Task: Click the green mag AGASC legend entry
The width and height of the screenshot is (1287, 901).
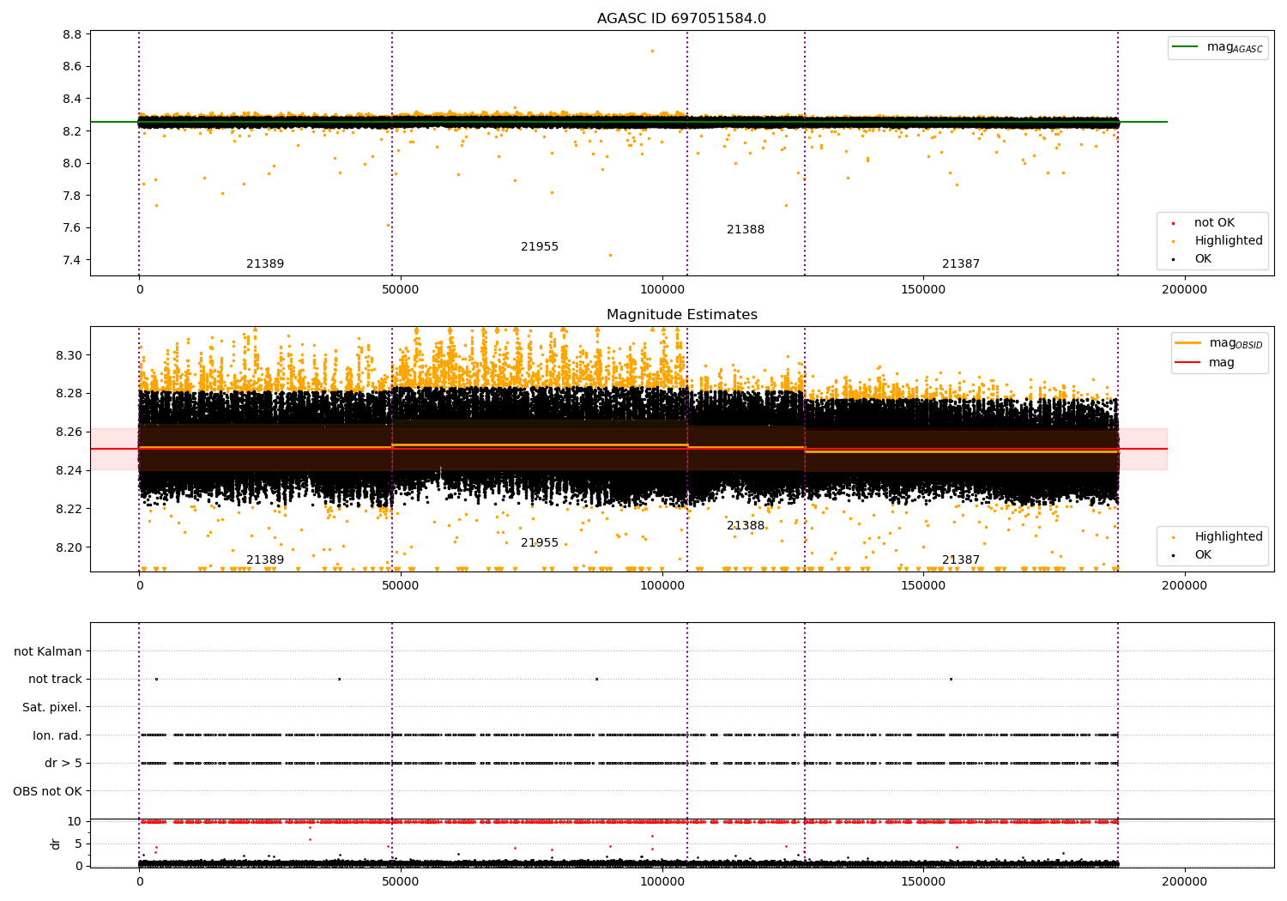Action: (1218, 47)
